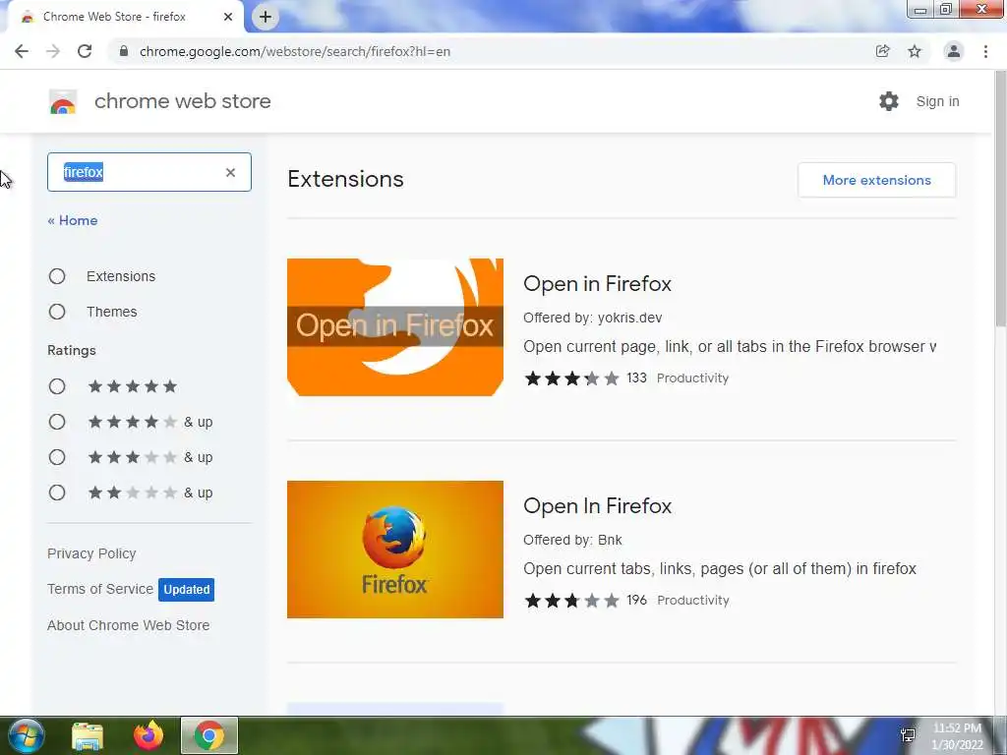Viewport: 1007px width, 755px height.
Task: Click the Ratings heading in sidebar
Action: pos(71,351)
